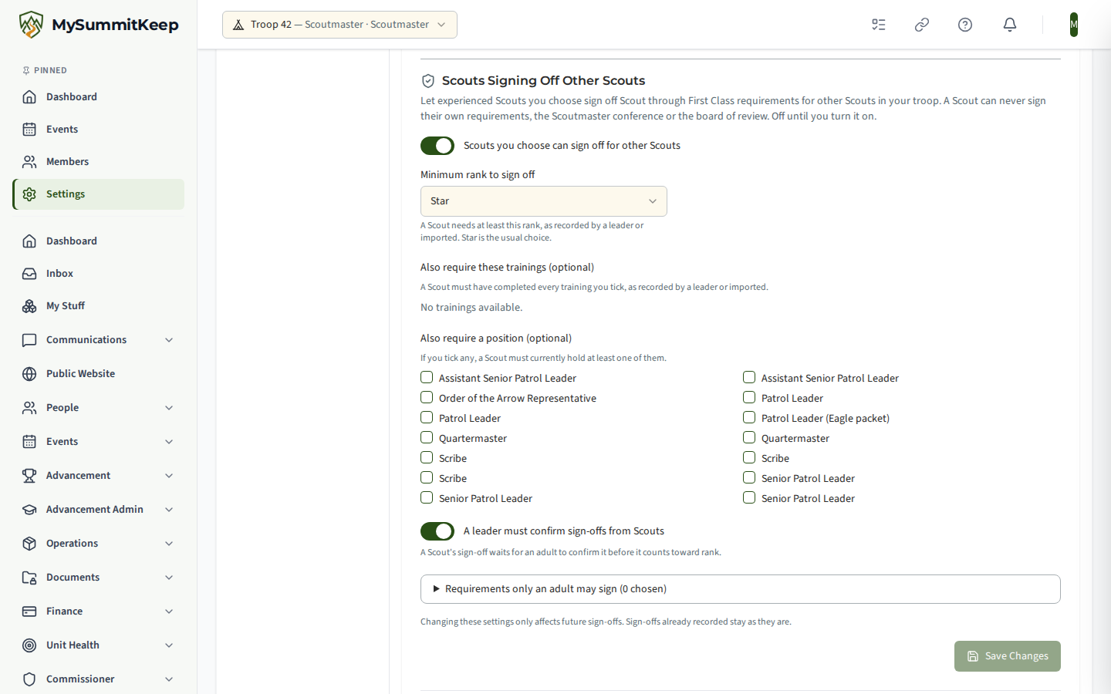Image resolution: width=1111 pixels, height=694 pixels.
Task: Open the Troop 42 Scoutmaster unit selector
Action: [x=339, y=25]
